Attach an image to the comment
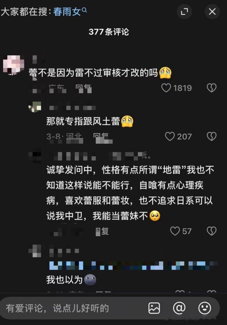This screenshot has width=227, height=325. coord(154,308)
